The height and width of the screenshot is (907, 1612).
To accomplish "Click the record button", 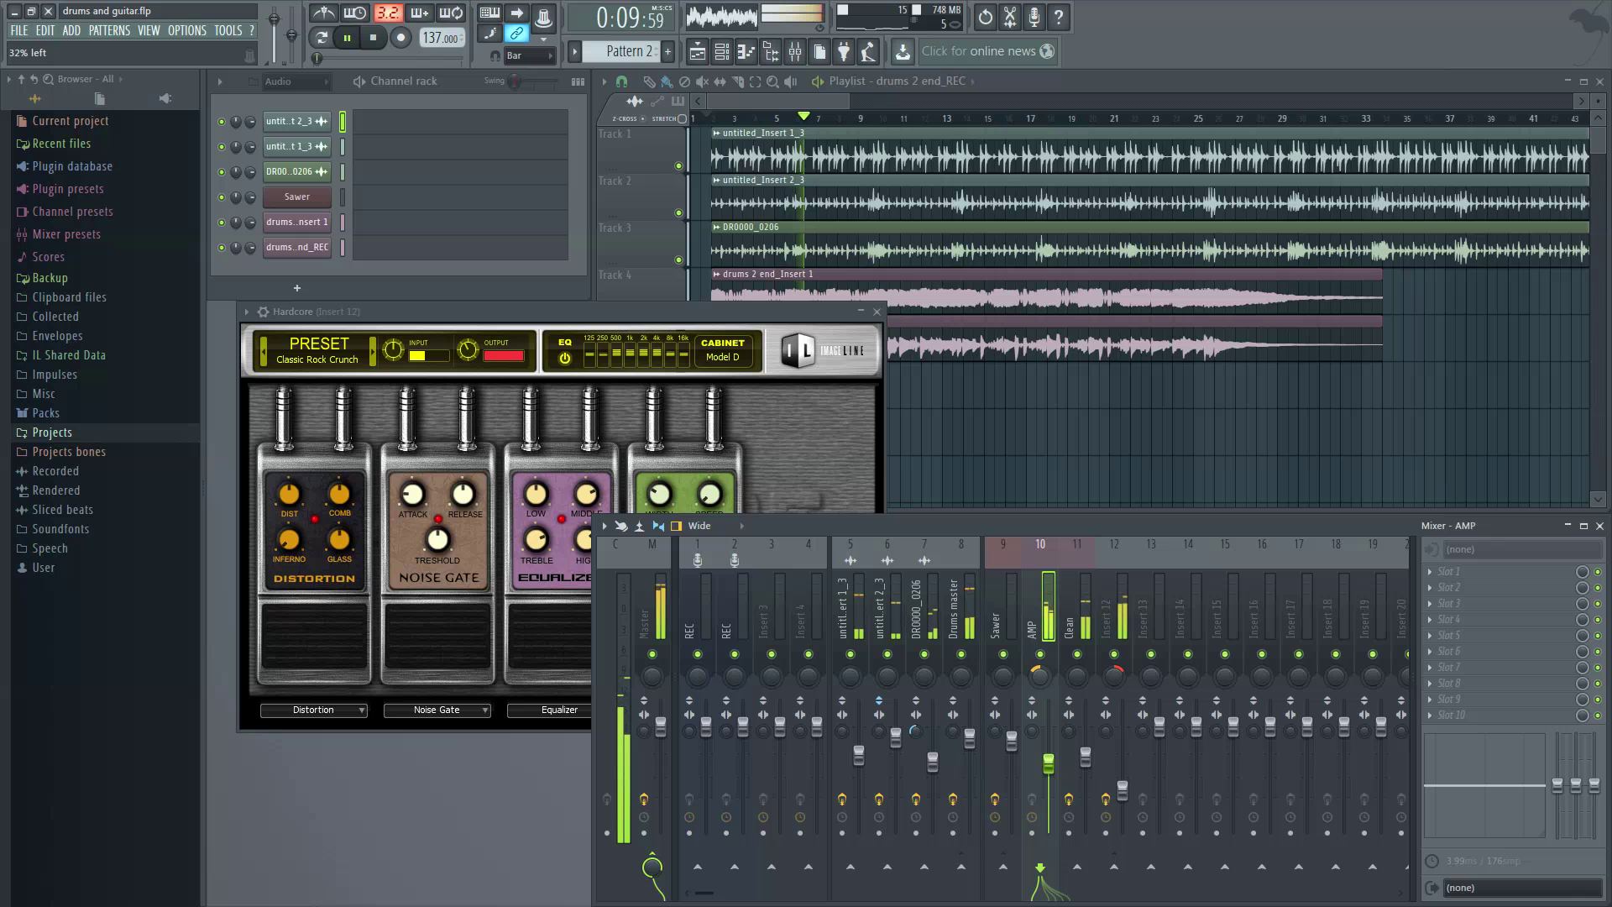I will click(x=400, y=38).
